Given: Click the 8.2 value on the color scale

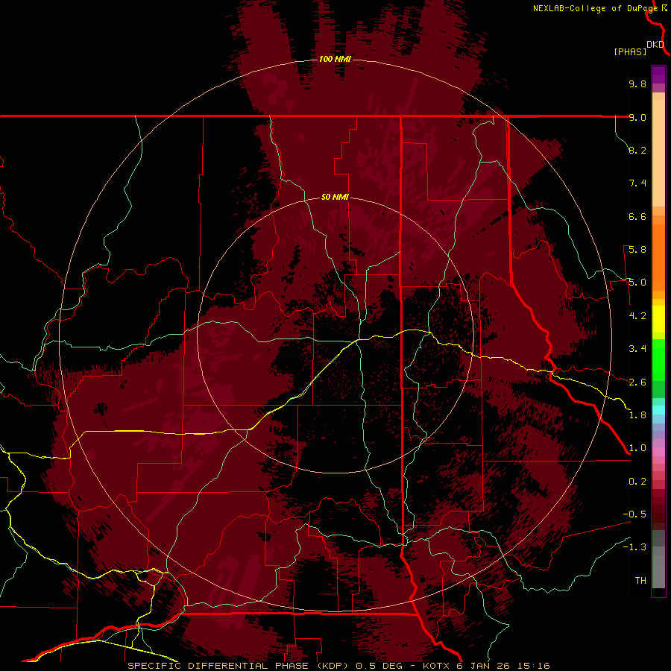Looking at the screenshot, I should [637, 150].
